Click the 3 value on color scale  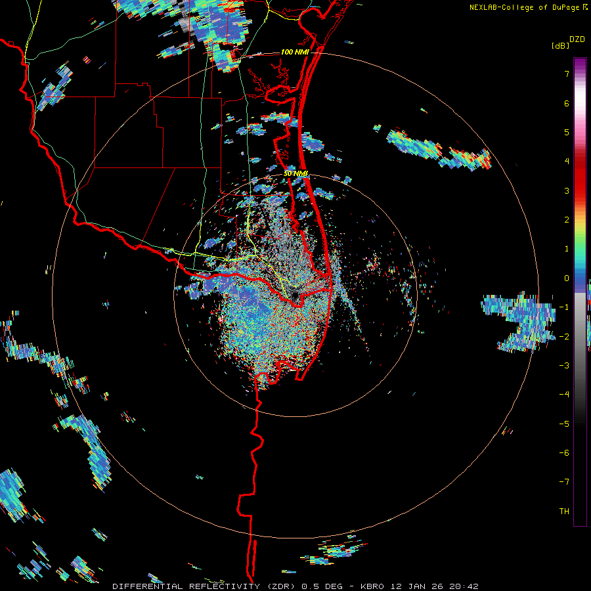(567, 190)
